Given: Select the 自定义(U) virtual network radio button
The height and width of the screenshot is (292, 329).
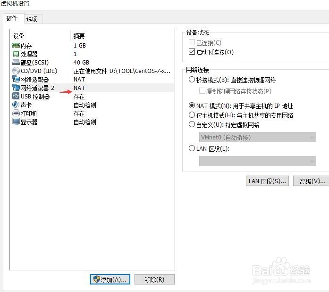Looking at the screenshot, I should (x=192, y=124).
